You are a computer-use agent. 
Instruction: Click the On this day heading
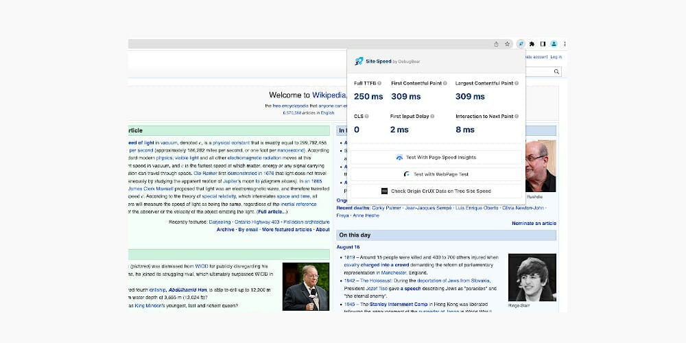click(x=355, y=235)
